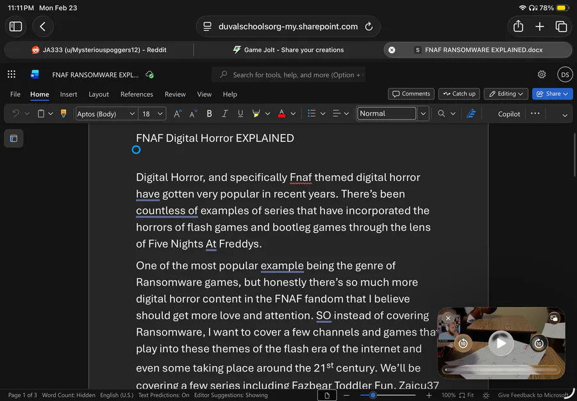Open the Editing mode dropdown
Viewport: 577px width, 401px height.
click(x=506, y=94)
